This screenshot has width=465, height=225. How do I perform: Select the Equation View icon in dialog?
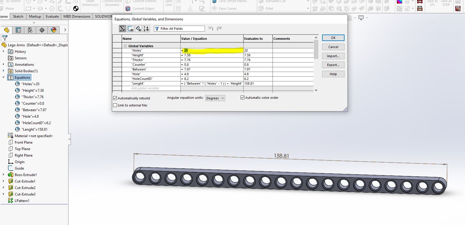click(123, 29)
